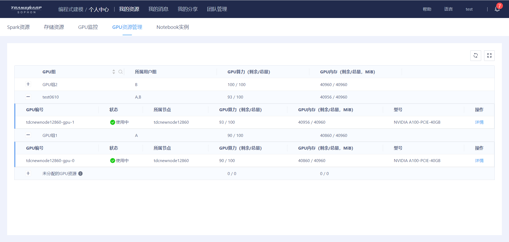
Task: Click 所属用户组 column header
Action: tap(146, 72)
